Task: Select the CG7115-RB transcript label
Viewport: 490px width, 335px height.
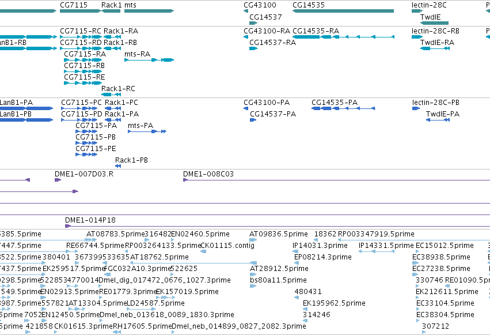Action: [x=85, y=65]
